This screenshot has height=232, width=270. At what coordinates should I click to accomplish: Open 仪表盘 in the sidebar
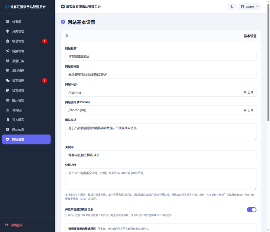tap(26, 21)
